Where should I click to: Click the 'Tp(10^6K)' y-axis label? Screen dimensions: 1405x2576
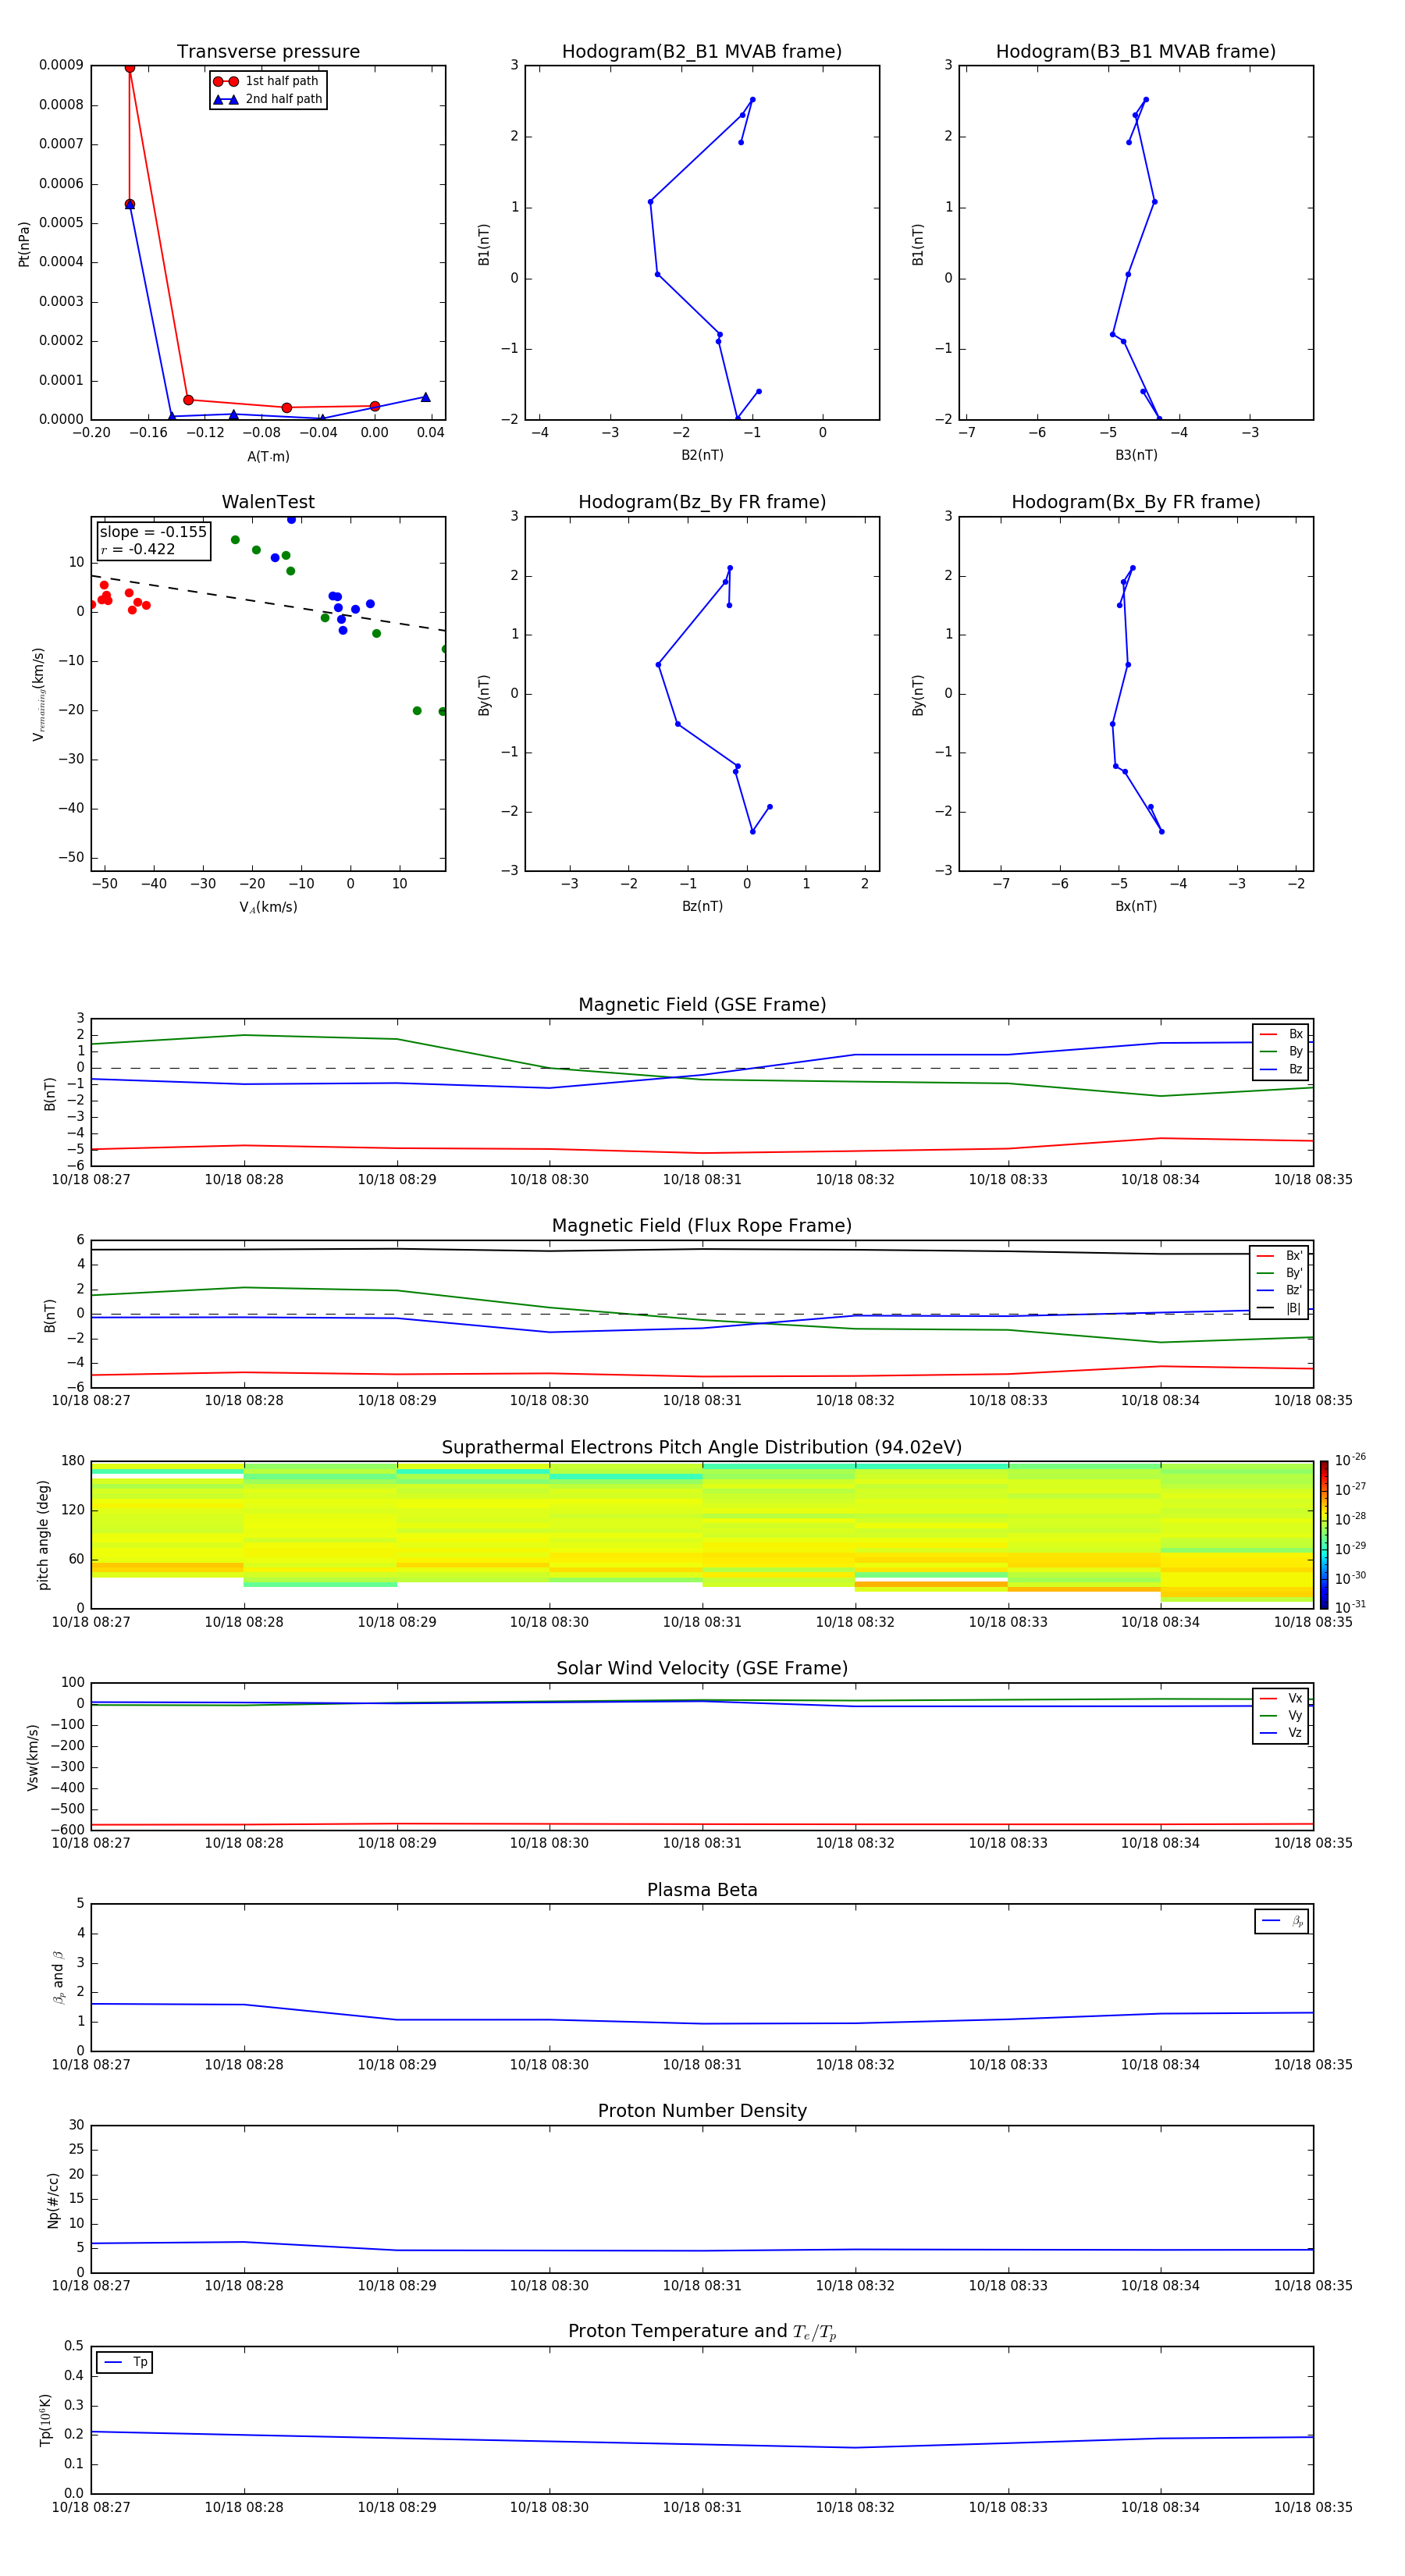click(45, 2419)
